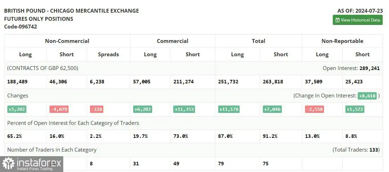389x172 pixels.
Task: Click the Changes row label
Action: pyautogui.click(x=18, y=96)
